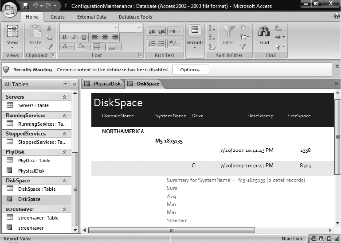This screenshot has height=243, width=341.
Task: Open the All Tables navigation dropdown
Action: click(x=66, y=84)
